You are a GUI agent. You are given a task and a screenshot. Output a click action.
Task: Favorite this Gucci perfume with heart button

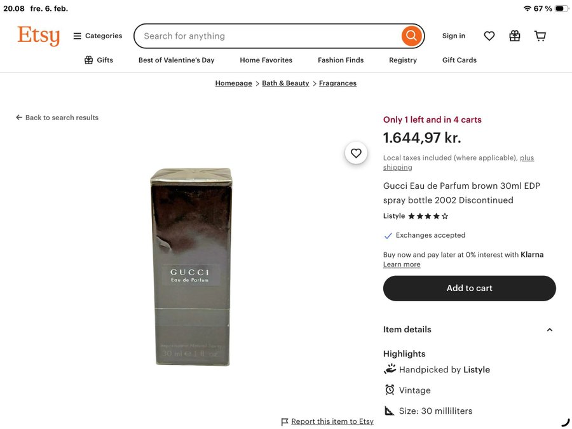pyautogui.click(x=356, y=153)
